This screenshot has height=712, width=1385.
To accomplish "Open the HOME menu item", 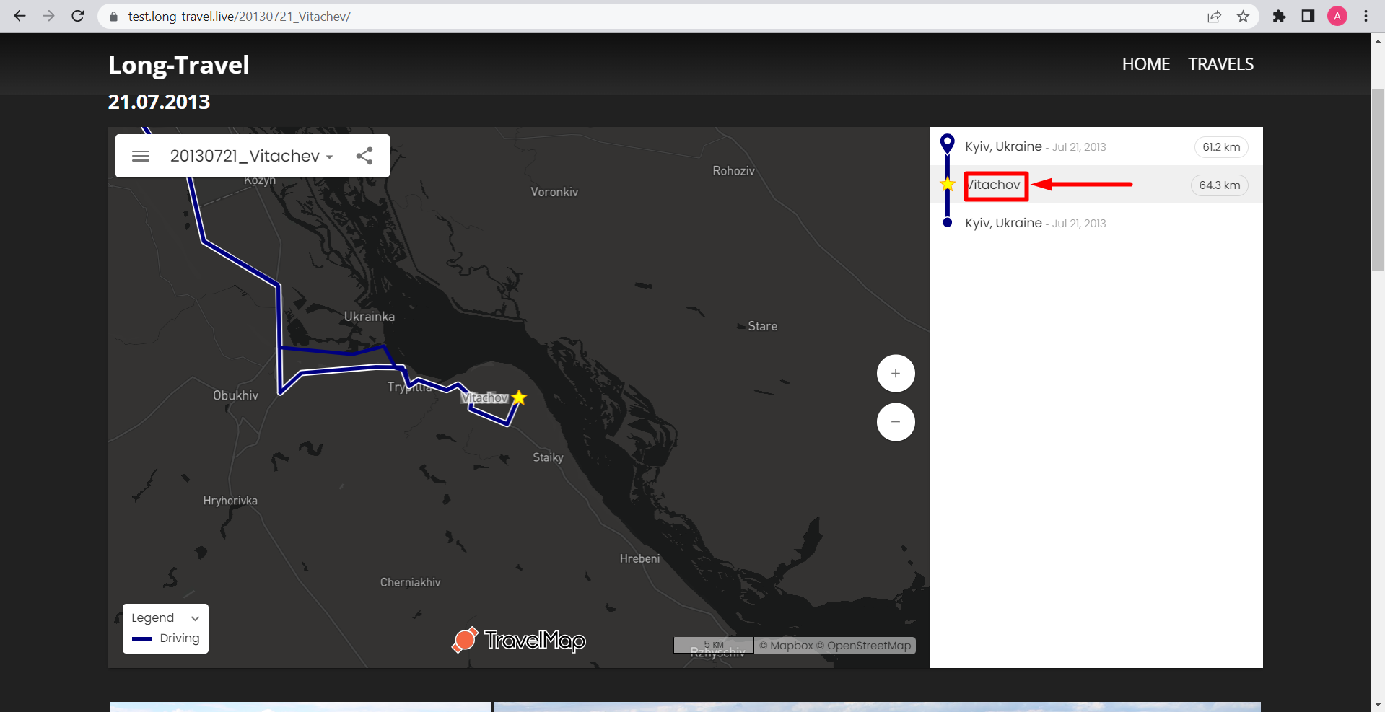I will click(1146, 64).
